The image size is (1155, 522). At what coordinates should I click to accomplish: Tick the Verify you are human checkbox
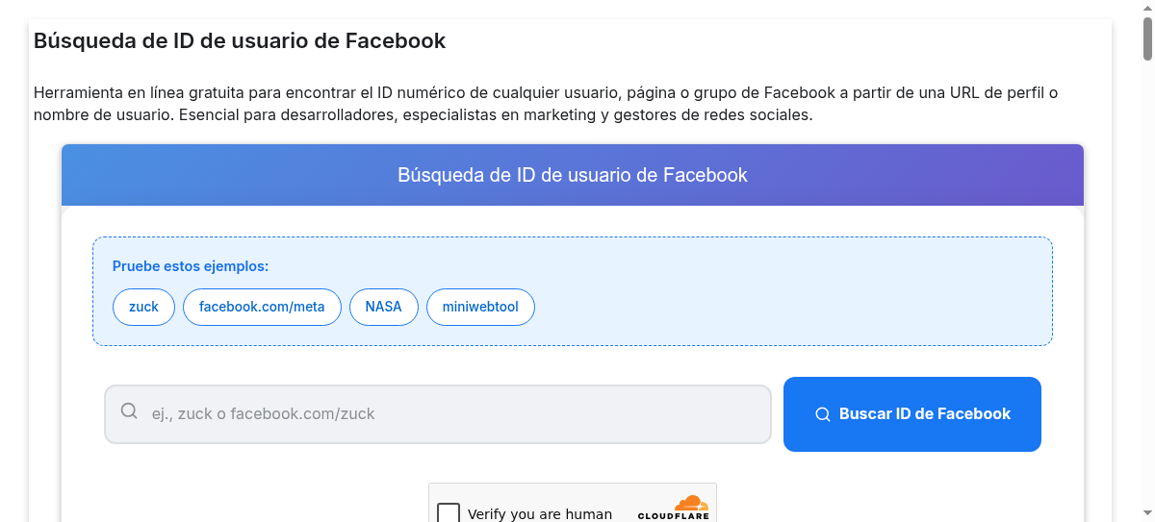tap(449, 514)
